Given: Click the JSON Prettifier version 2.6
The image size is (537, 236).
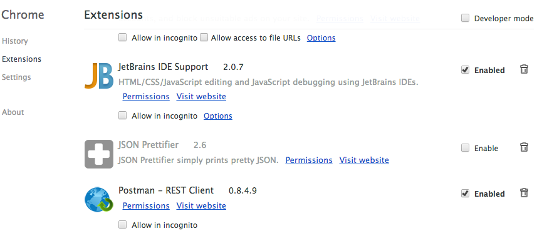Looking at the screenshot, I should [x=200, y=145].
